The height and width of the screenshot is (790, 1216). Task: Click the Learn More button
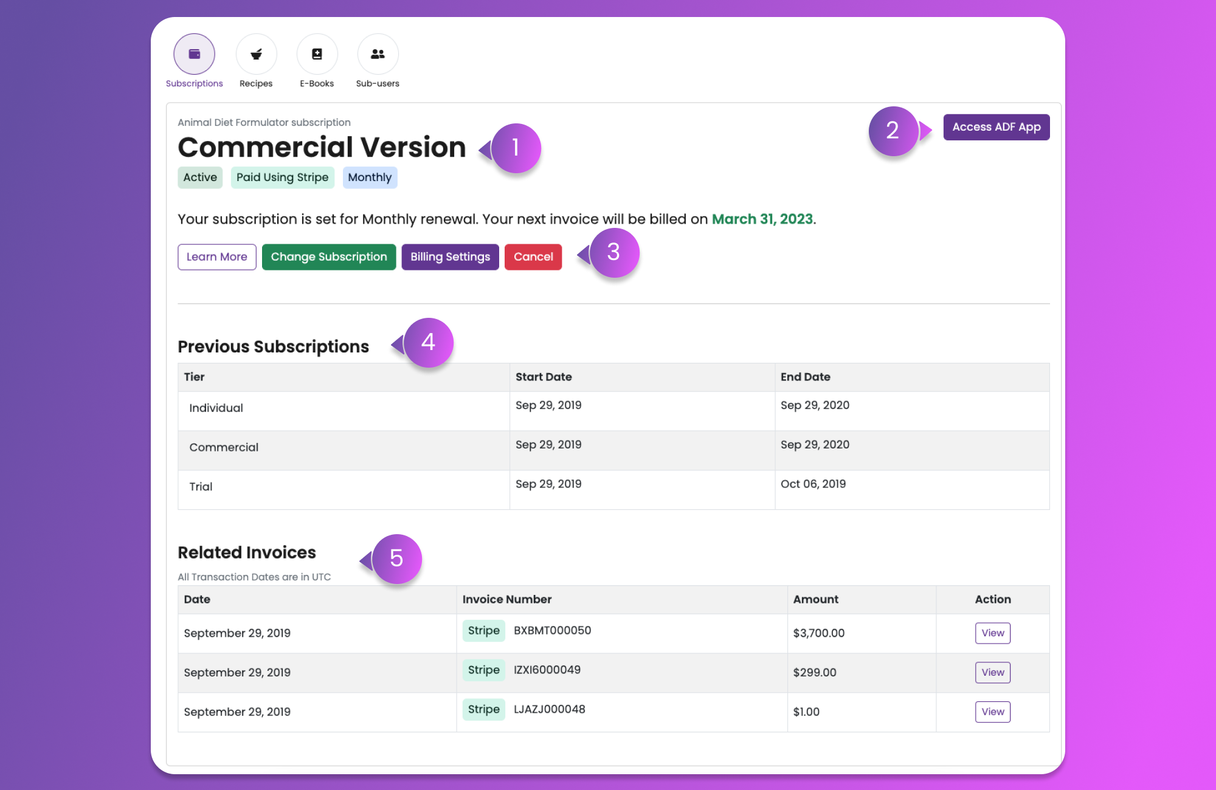[x=216, y=257]
